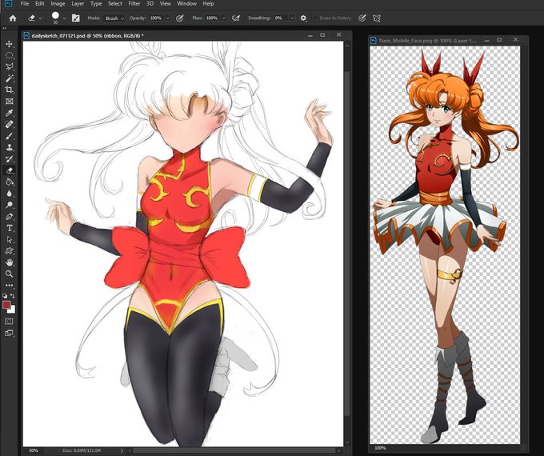Select the Eraser tool in the toolbox
Viewport: 544px width, 456px height.
(x=10, y=170)
